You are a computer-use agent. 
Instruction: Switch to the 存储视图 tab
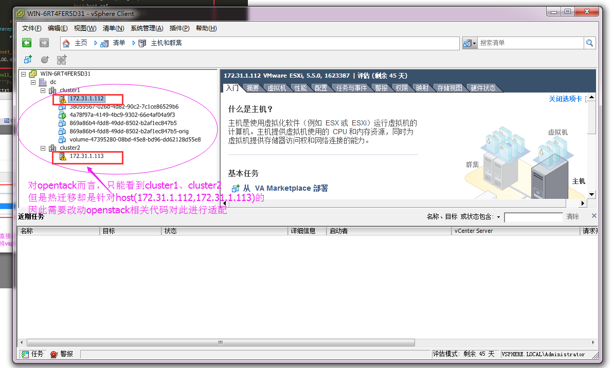point(449,88)
